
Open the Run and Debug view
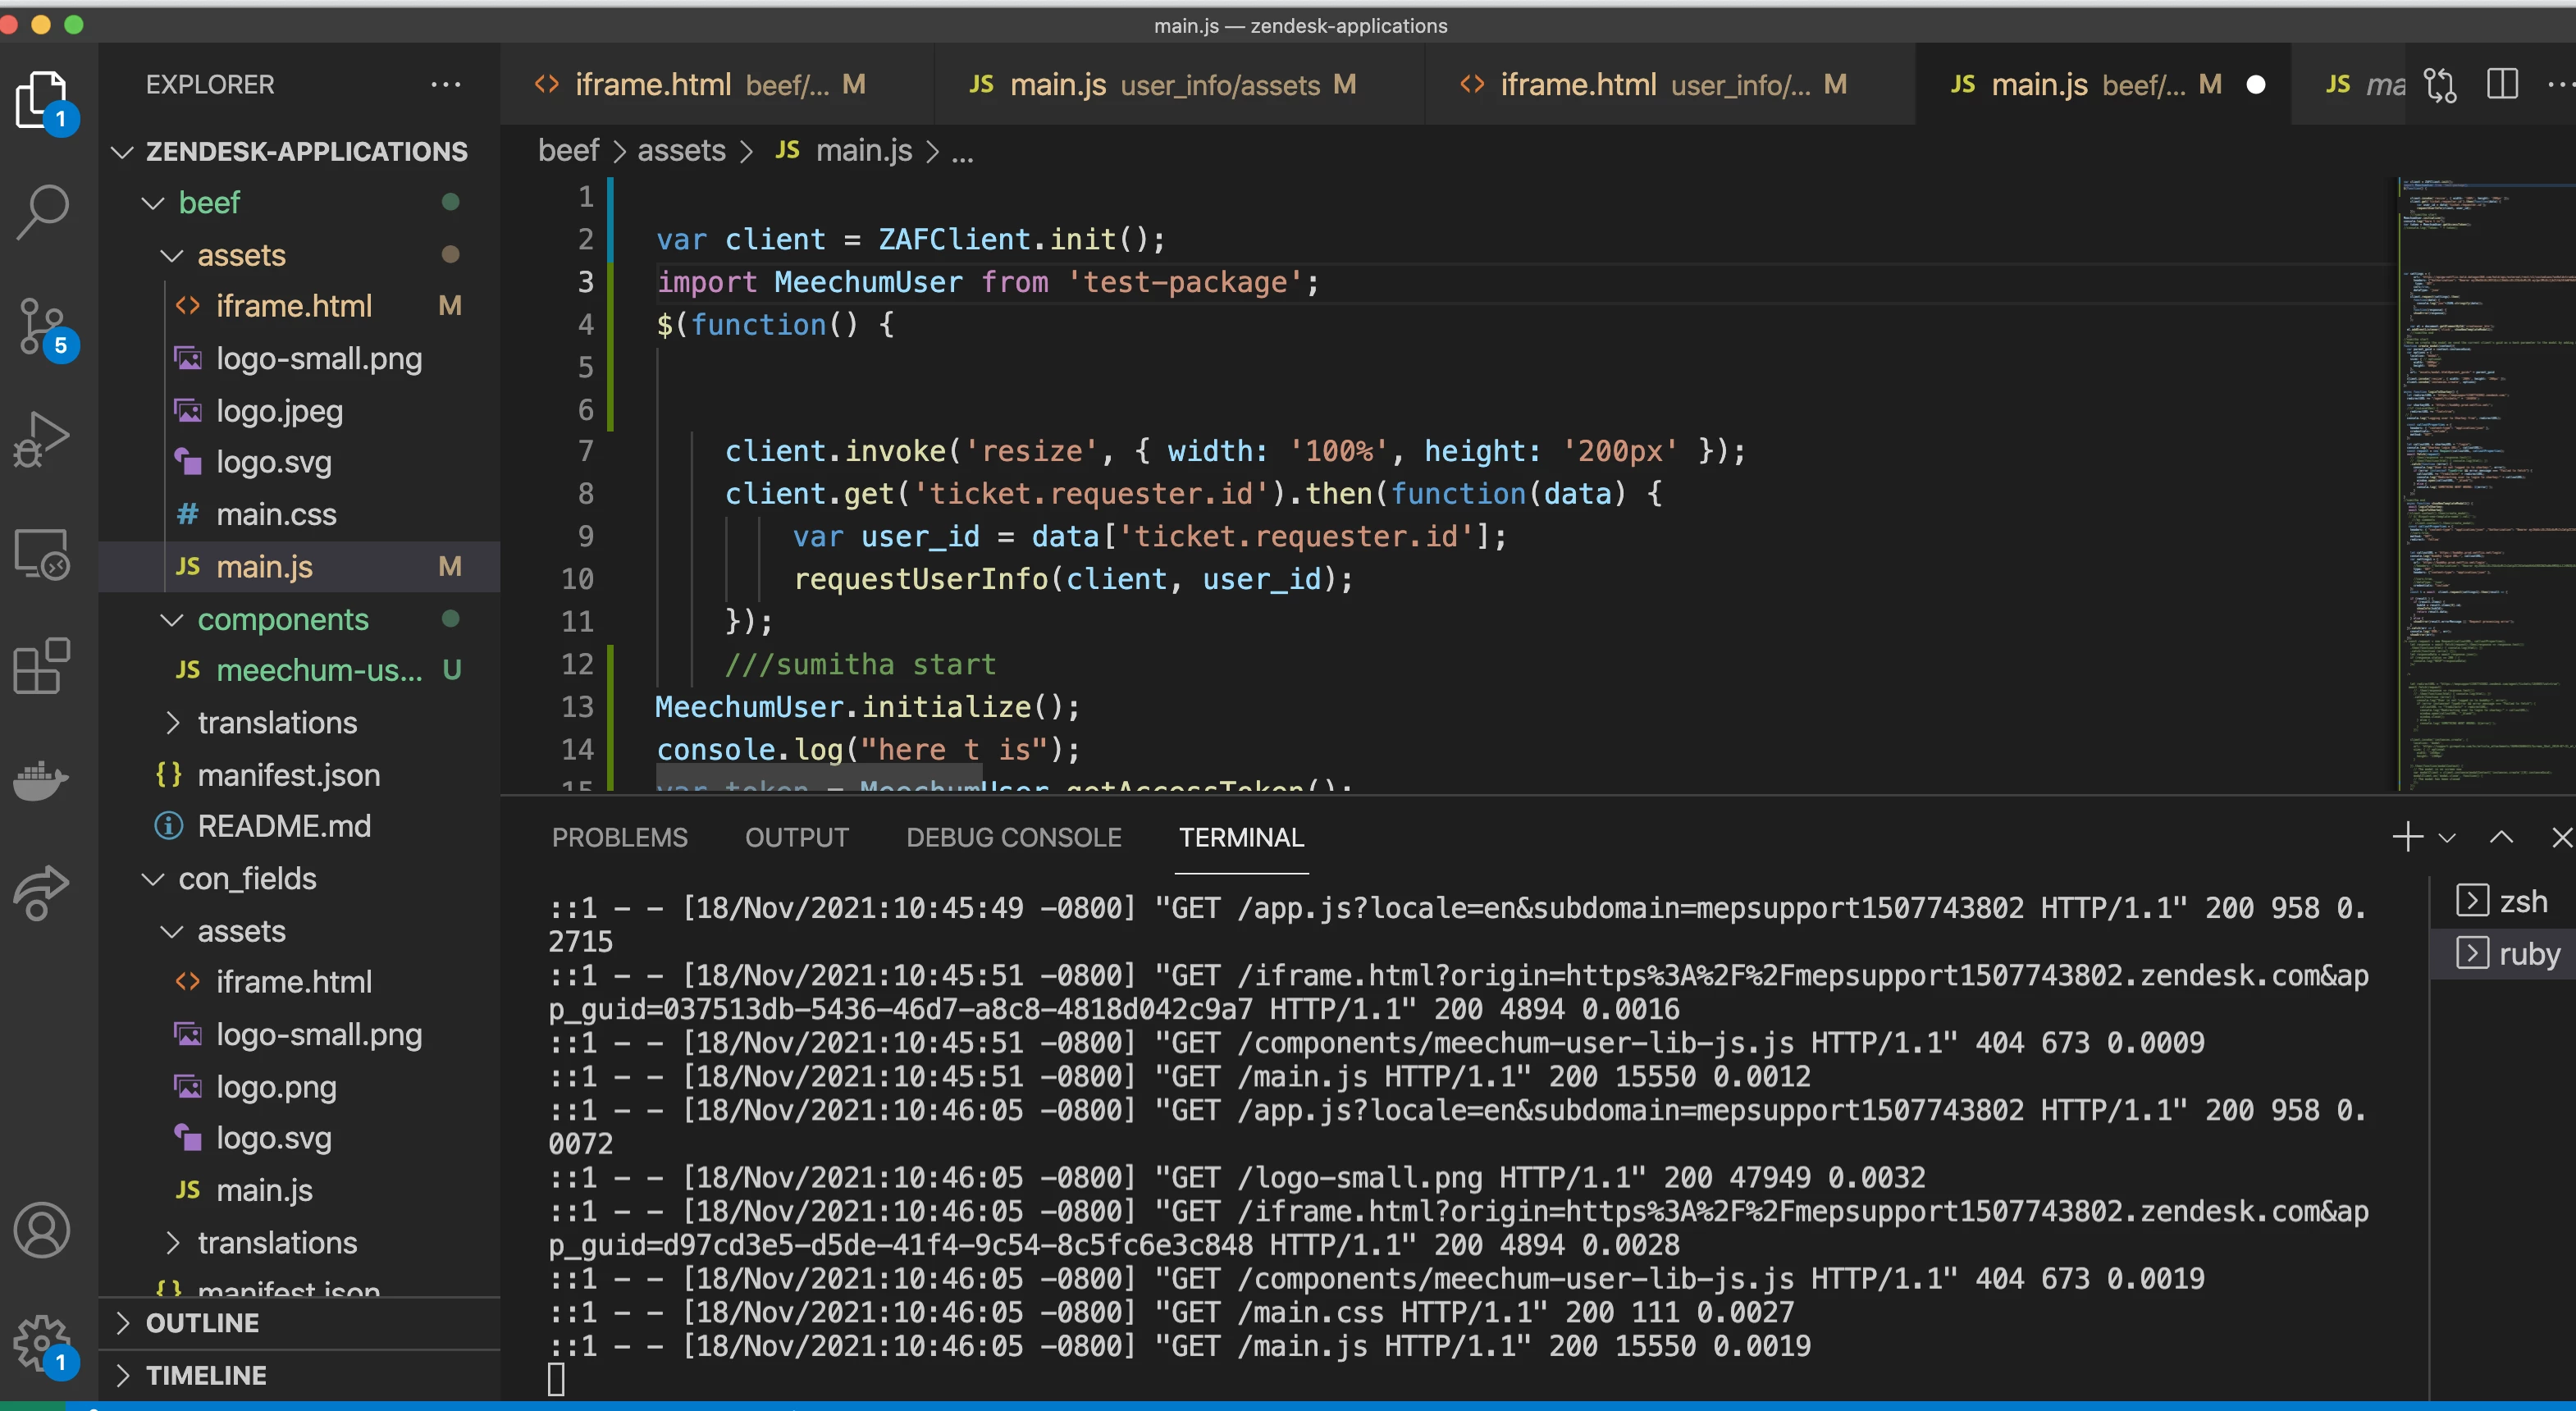click(42, 440)
